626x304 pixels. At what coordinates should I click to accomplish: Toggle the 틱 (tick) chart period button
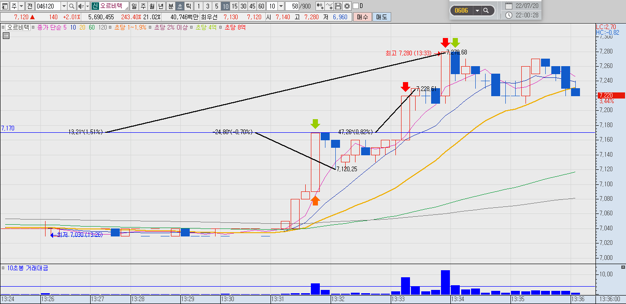pyautogui.click(x=188, y=6)
